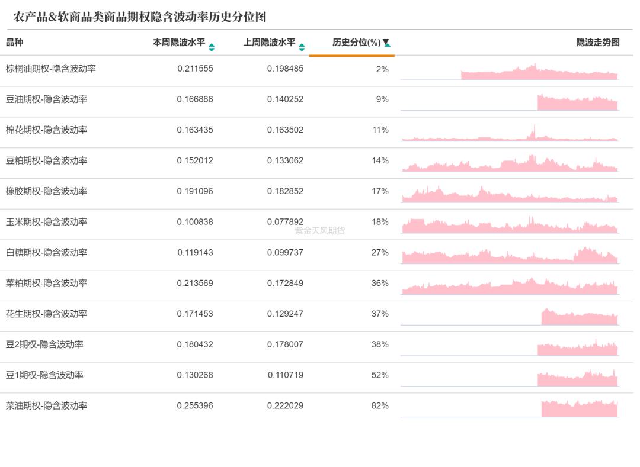View the 玉米期权 trend sparkline
This screenshot has width=640, height=467.
(510, 226)
